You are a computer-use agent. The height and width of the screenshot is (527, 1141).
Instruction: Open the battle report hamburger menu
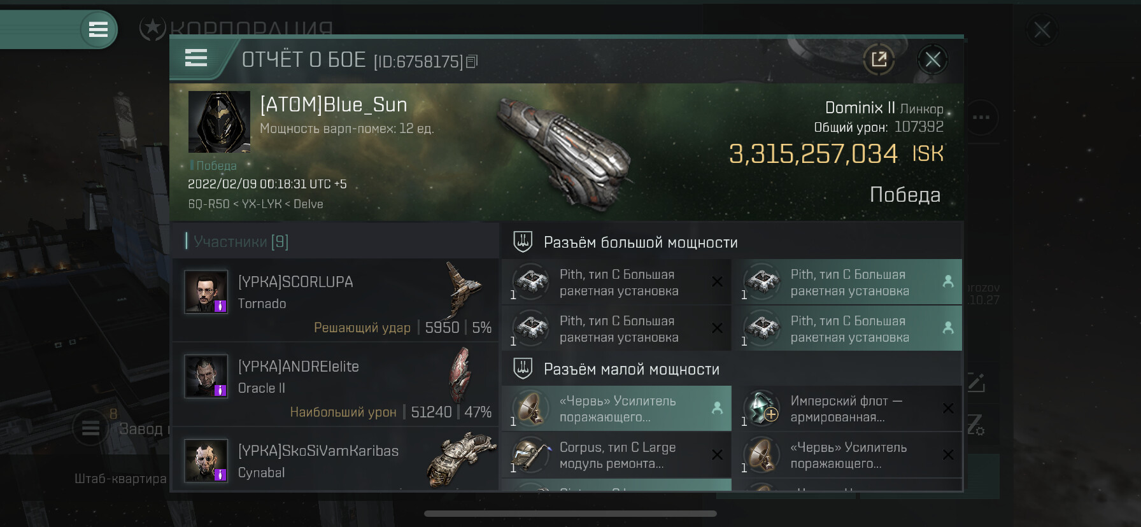coord(196,59)
